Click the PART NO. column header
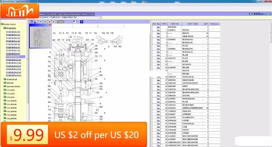The width and height of the screenshot is (272, 147). click(x=175, y=24)
